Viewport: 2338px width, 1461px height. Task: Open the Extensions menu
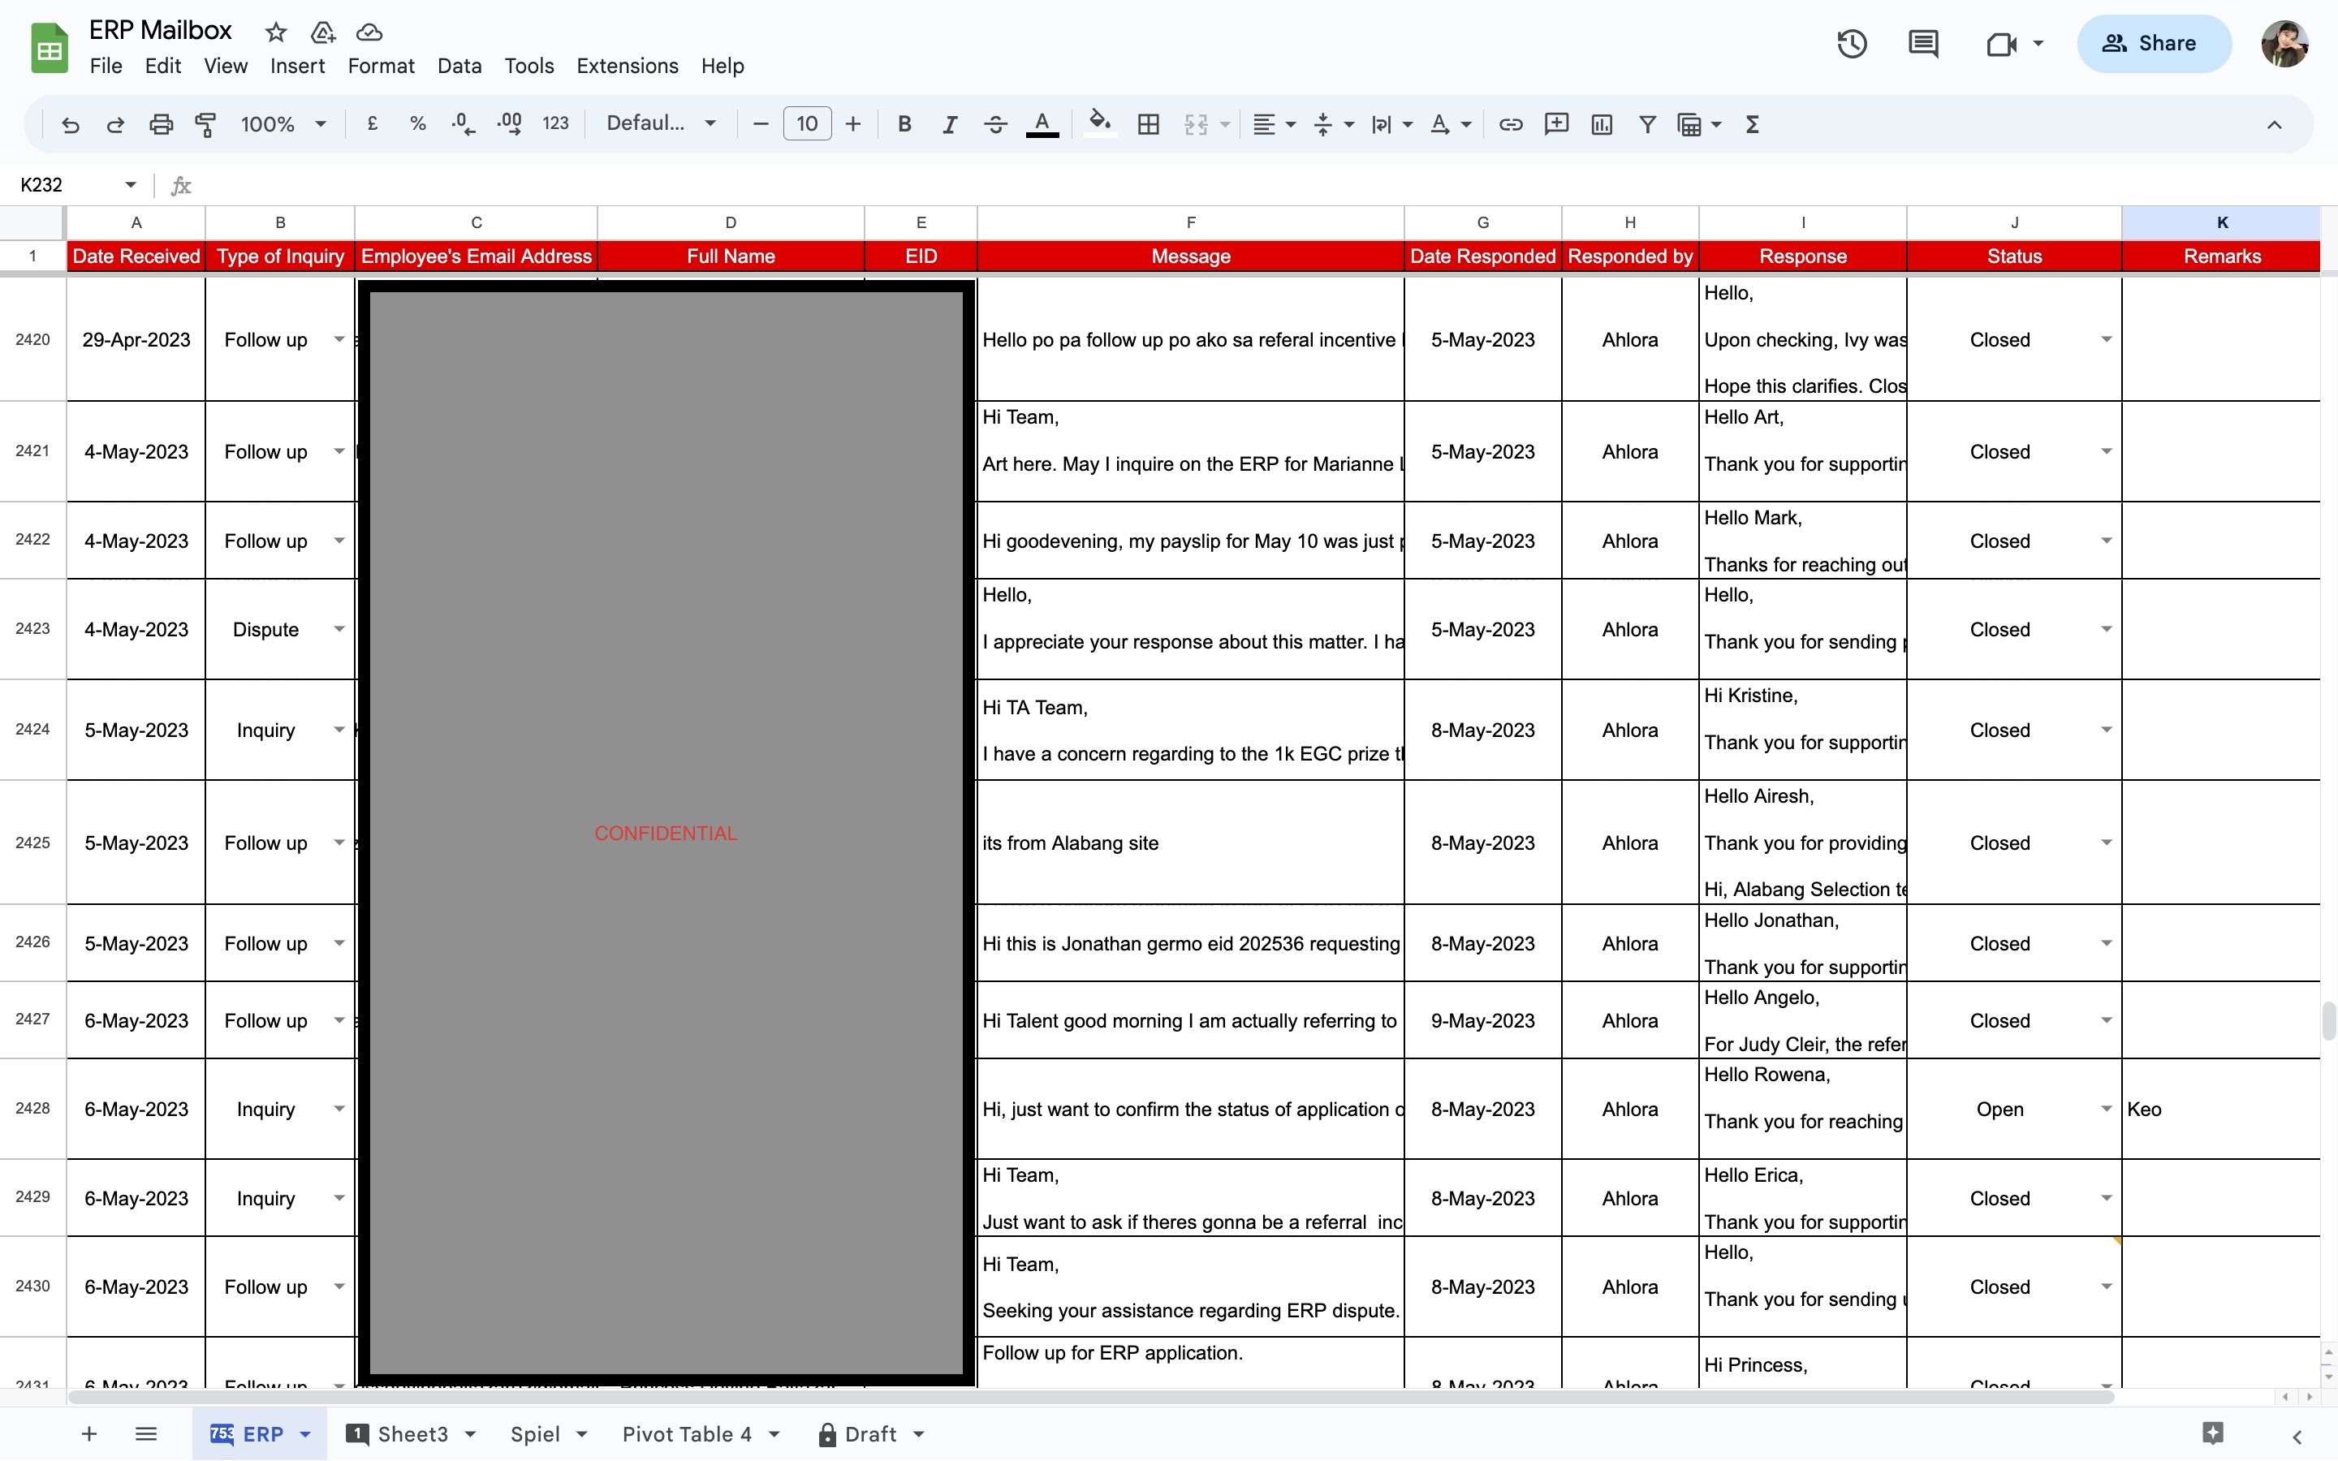pos(627,66)
